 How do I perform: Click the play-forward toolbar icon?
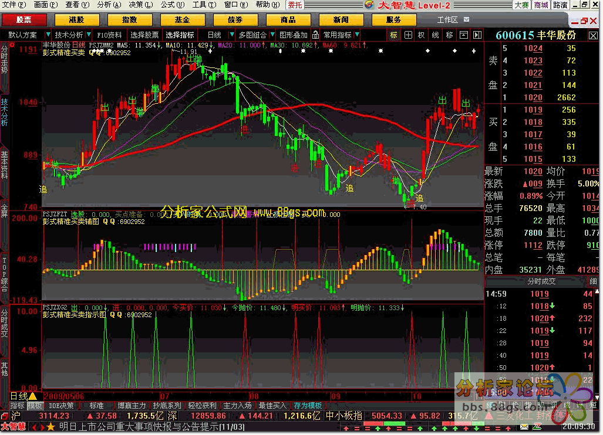click(477, 35)
